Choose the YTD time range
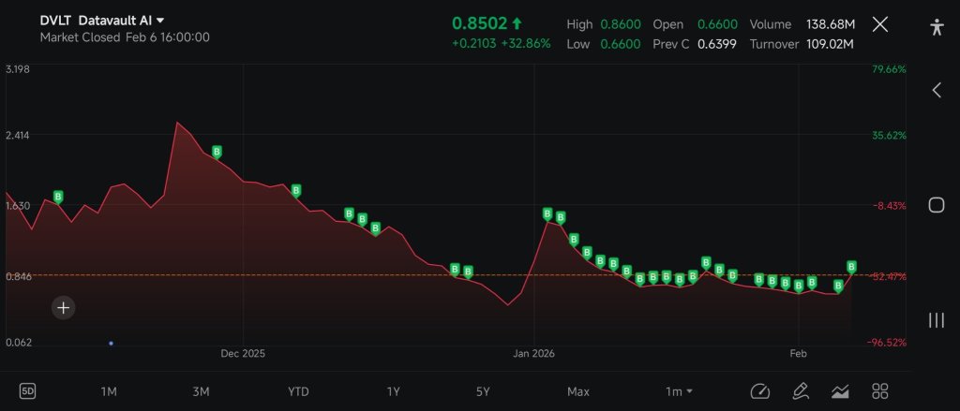Image resolution: width=960 pixels, height=411 pixels. pos(298,391)
